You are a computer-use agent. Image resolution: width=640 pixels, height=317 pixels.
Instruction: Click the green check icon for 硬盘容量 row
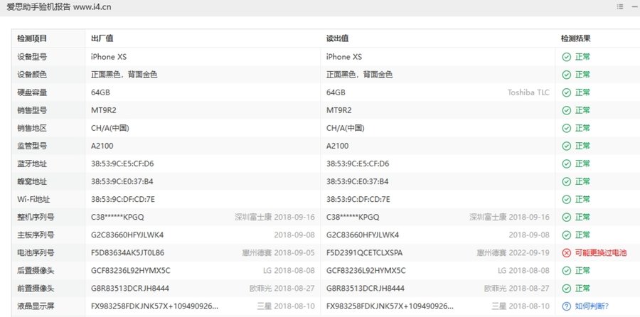[x=567, y=92]
